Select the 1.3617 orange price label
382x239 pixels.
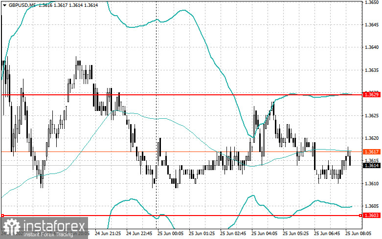(372, 152)
